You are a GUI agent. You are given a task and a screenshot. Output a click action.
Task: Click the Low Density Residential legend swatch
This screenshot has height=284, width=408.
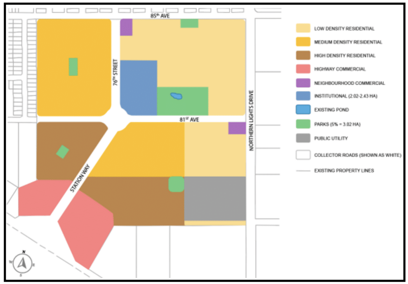coord(302,29)
